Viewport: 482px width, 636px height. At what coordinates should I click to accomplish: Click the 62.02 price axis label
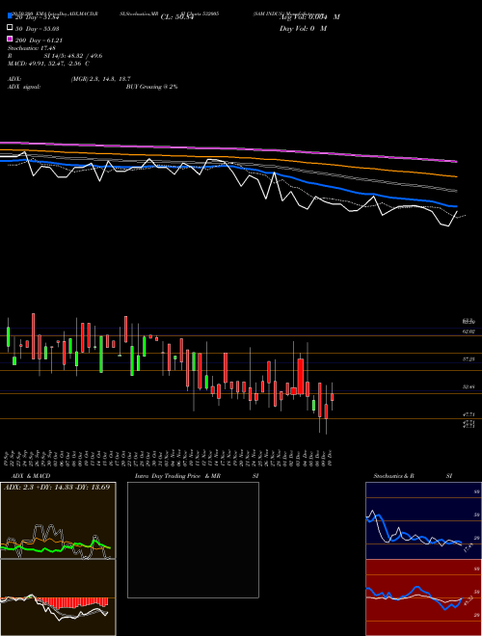[x=469, y=331]
